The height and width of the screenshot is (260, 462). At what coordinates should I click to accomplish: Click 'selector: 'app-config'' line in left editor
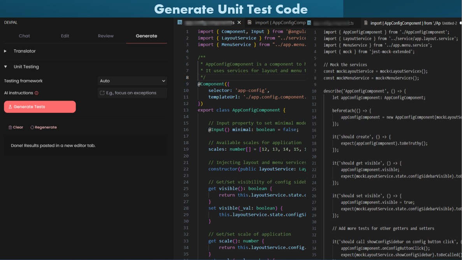pos(239,91)
